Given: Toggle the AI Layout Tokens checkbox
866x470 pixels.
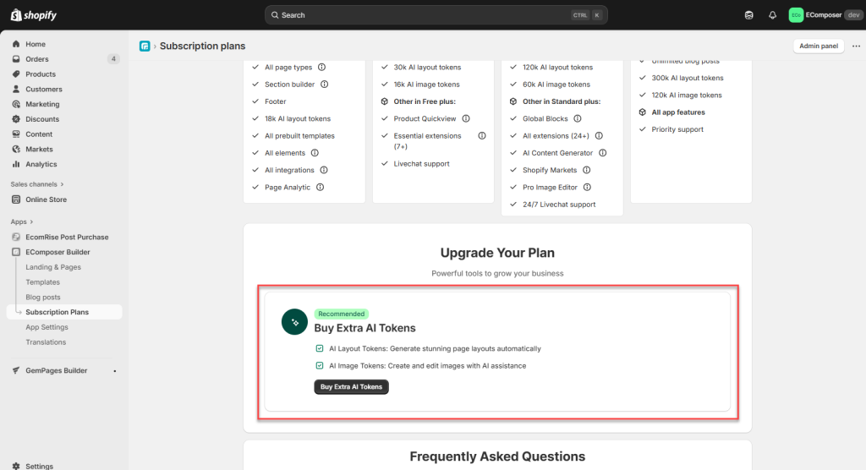Looking at the screenshot, I should coord(320,348).
